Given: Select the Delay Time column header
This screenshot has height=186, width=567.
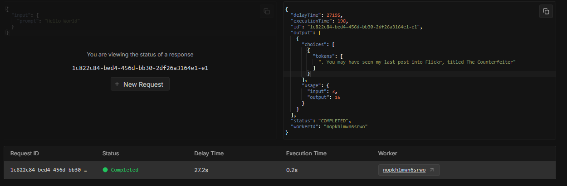Looking at the screenshot, I should (x=209, y=153).
